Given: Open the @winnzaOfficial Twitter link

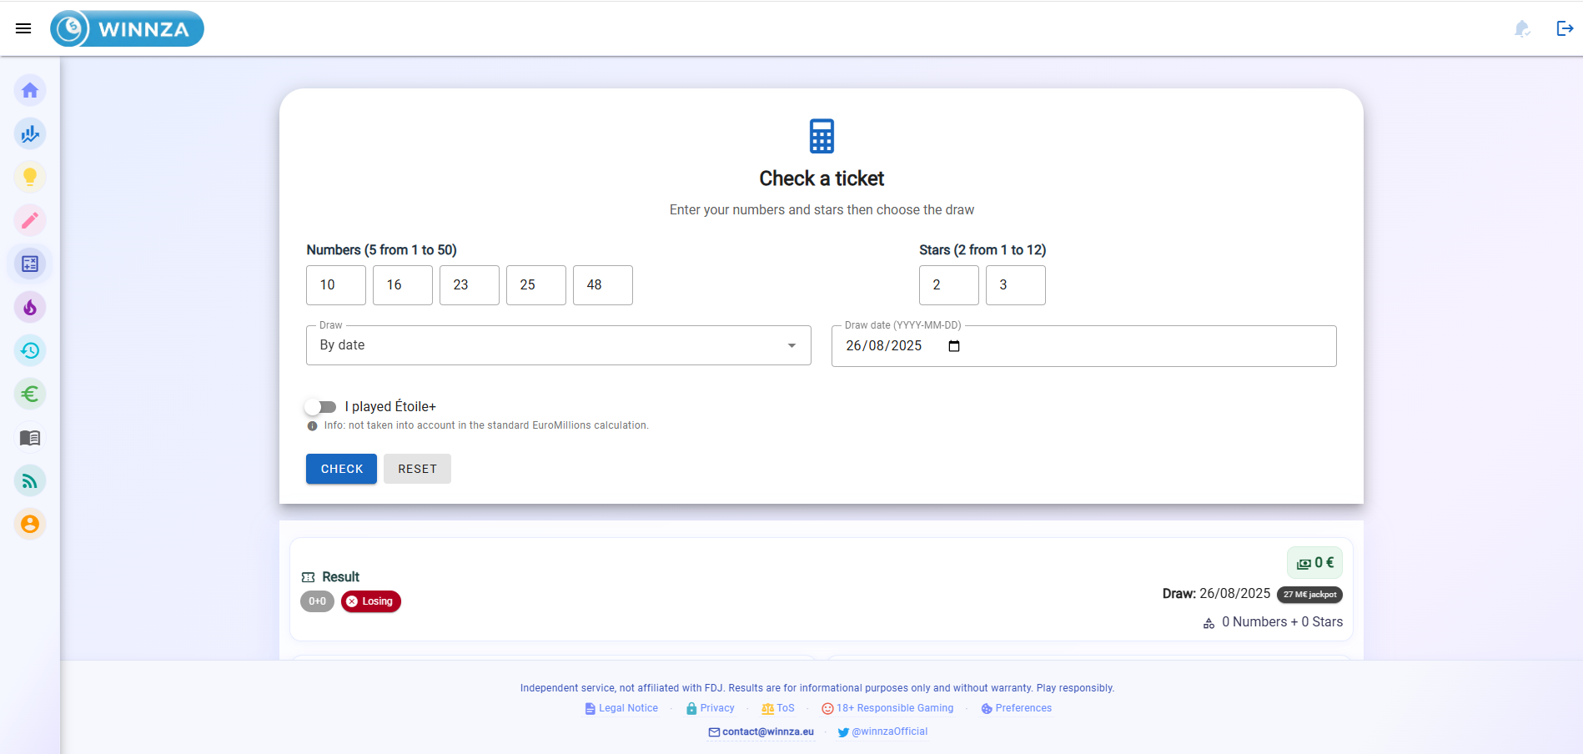Looking at the screenshot, I should click(882, 731).
